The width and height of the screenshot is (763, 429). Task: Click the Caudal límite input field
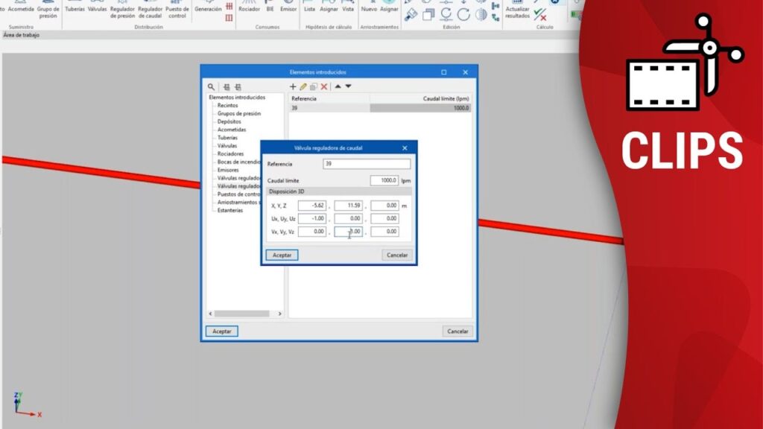[384, 180]
